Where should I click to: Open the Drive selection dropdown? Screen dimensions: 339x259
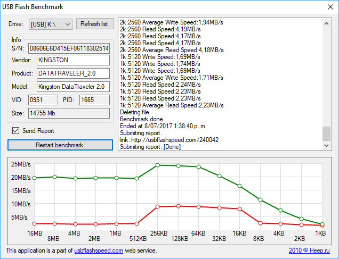coord(51,24)
